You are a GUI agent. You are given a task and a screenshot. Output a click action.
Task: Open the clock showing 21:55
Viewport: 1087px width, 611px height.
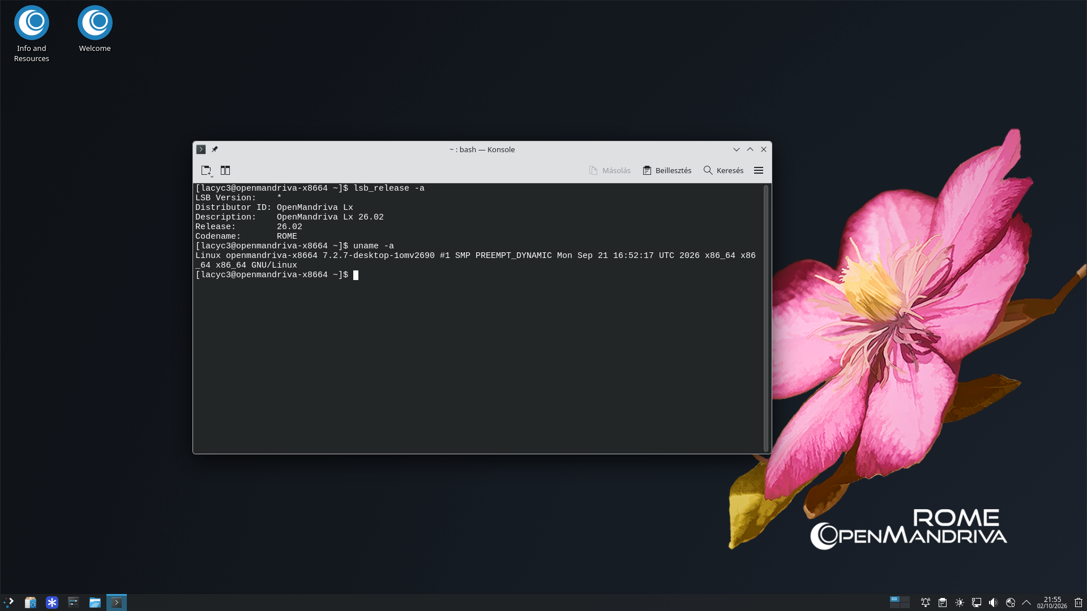[x=1052, y=603]
